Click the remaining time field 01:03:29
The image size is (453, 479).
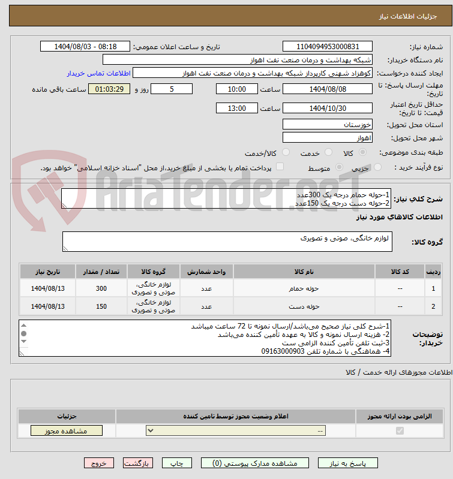coord(109,89)
